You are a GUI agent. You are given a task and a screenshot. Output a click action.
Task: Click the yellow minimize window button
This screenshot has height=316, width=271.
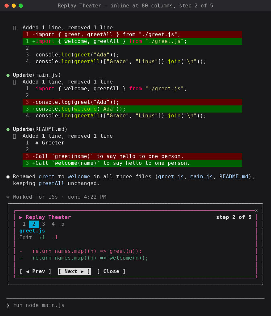click(14, 6)
